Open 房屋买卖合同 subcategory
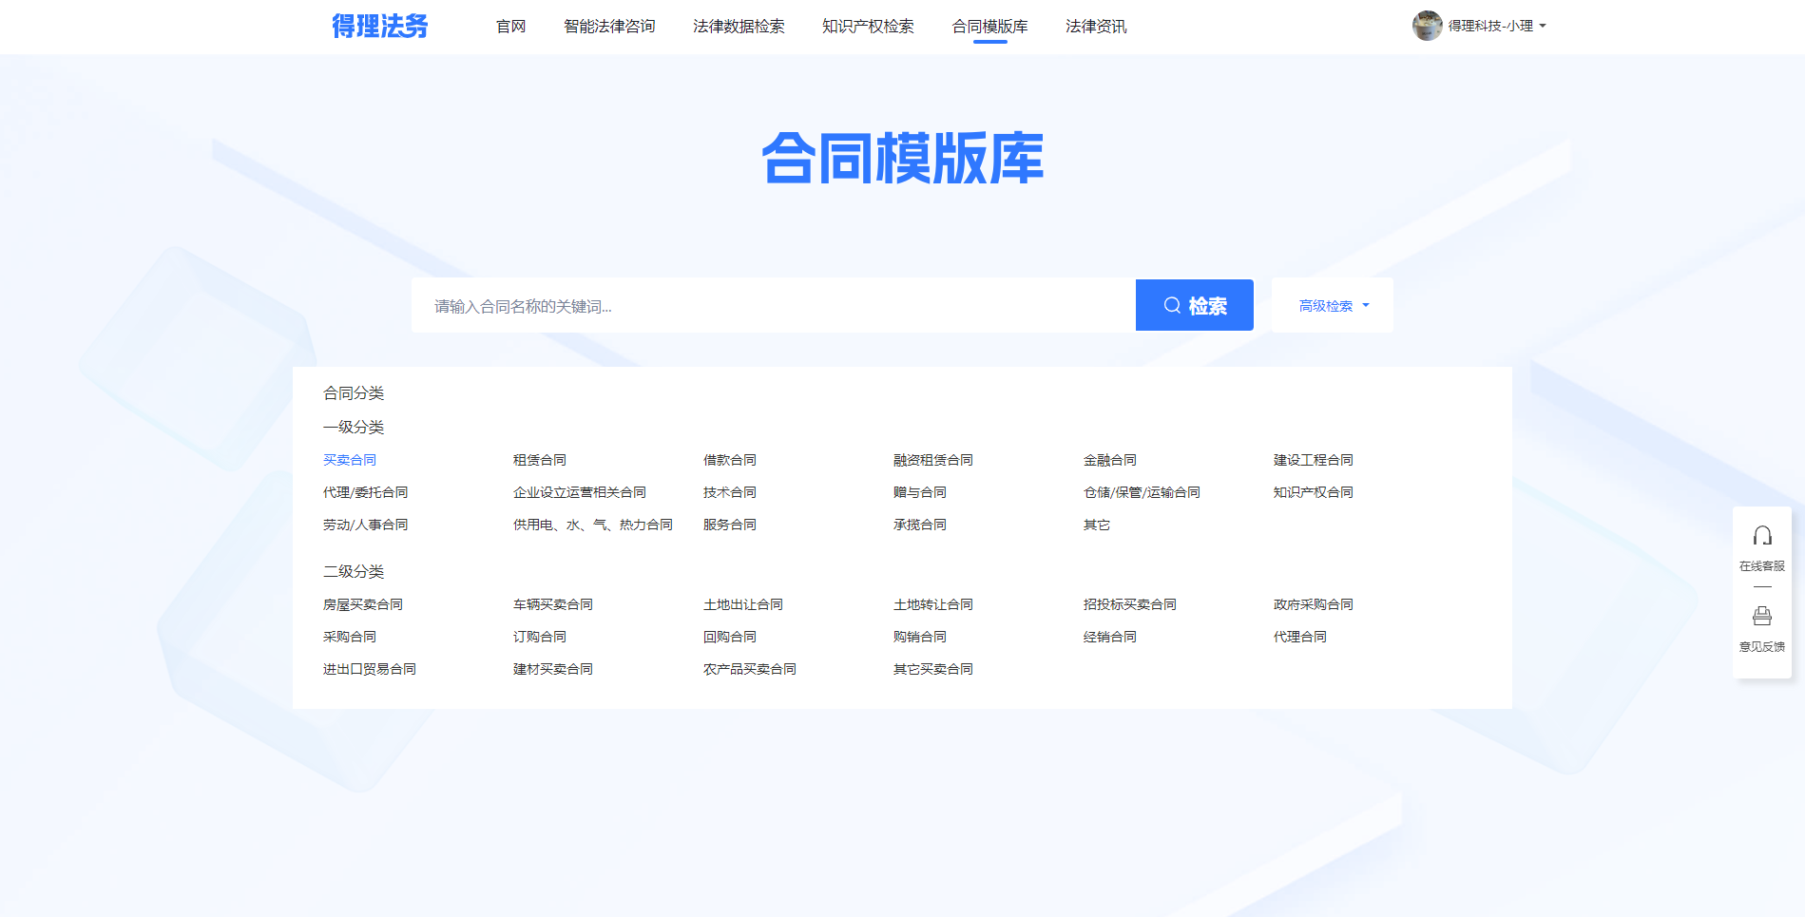This screenshot has height=917, width=1805. click(x=363, y=604)
